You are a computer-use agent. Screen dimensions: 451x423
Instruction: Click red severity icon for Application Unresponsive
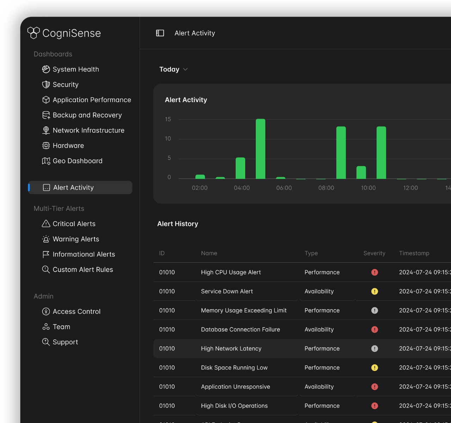(x=375, y=386)
